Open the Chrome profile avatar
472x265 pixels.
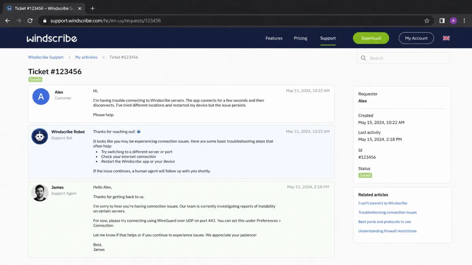click(x=453, y=21)
